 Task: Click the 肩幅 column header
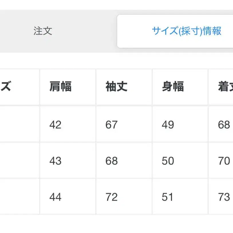coord(60,87)
